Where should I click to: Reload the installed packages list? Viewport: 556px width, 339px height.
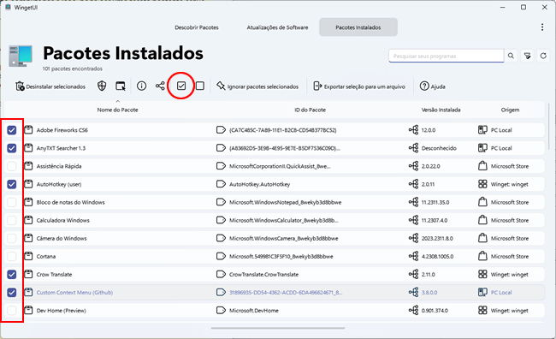point(543,56)
